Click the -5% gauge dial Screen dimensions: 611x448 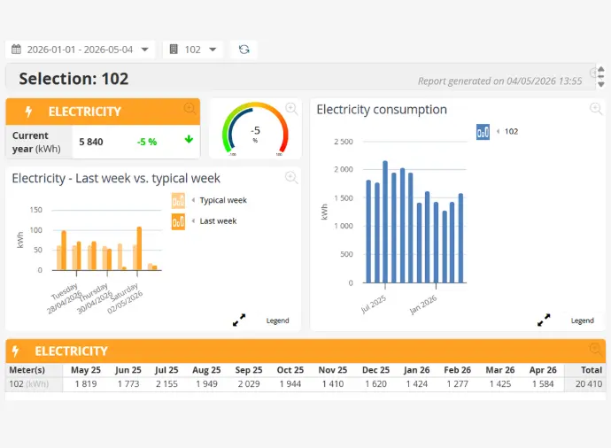coord(255,129)
